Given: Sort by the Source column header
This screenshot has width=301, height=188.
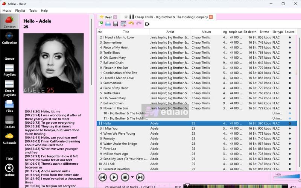Looking at the screenshot, I should 289,32.
